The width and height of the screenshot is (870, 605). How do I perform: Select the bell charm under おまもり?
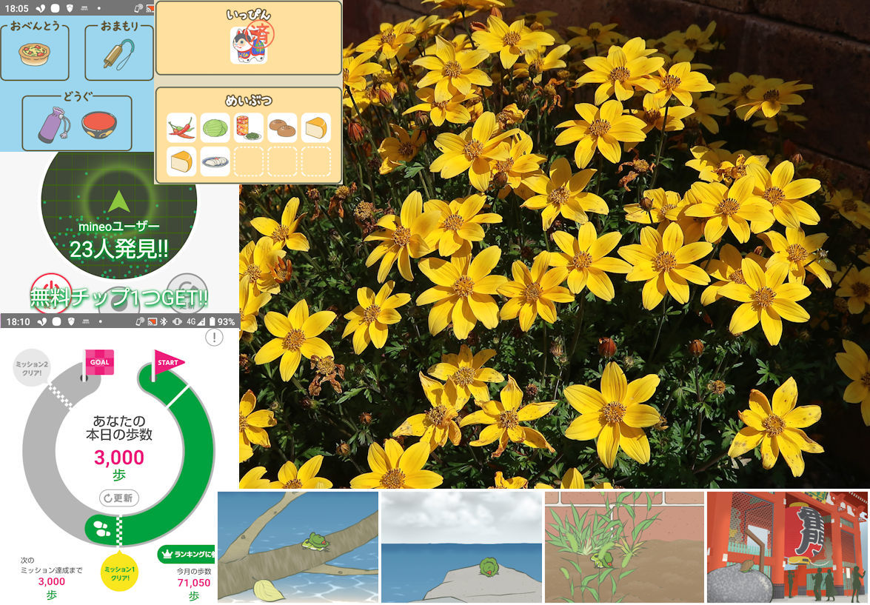point(118,53)
